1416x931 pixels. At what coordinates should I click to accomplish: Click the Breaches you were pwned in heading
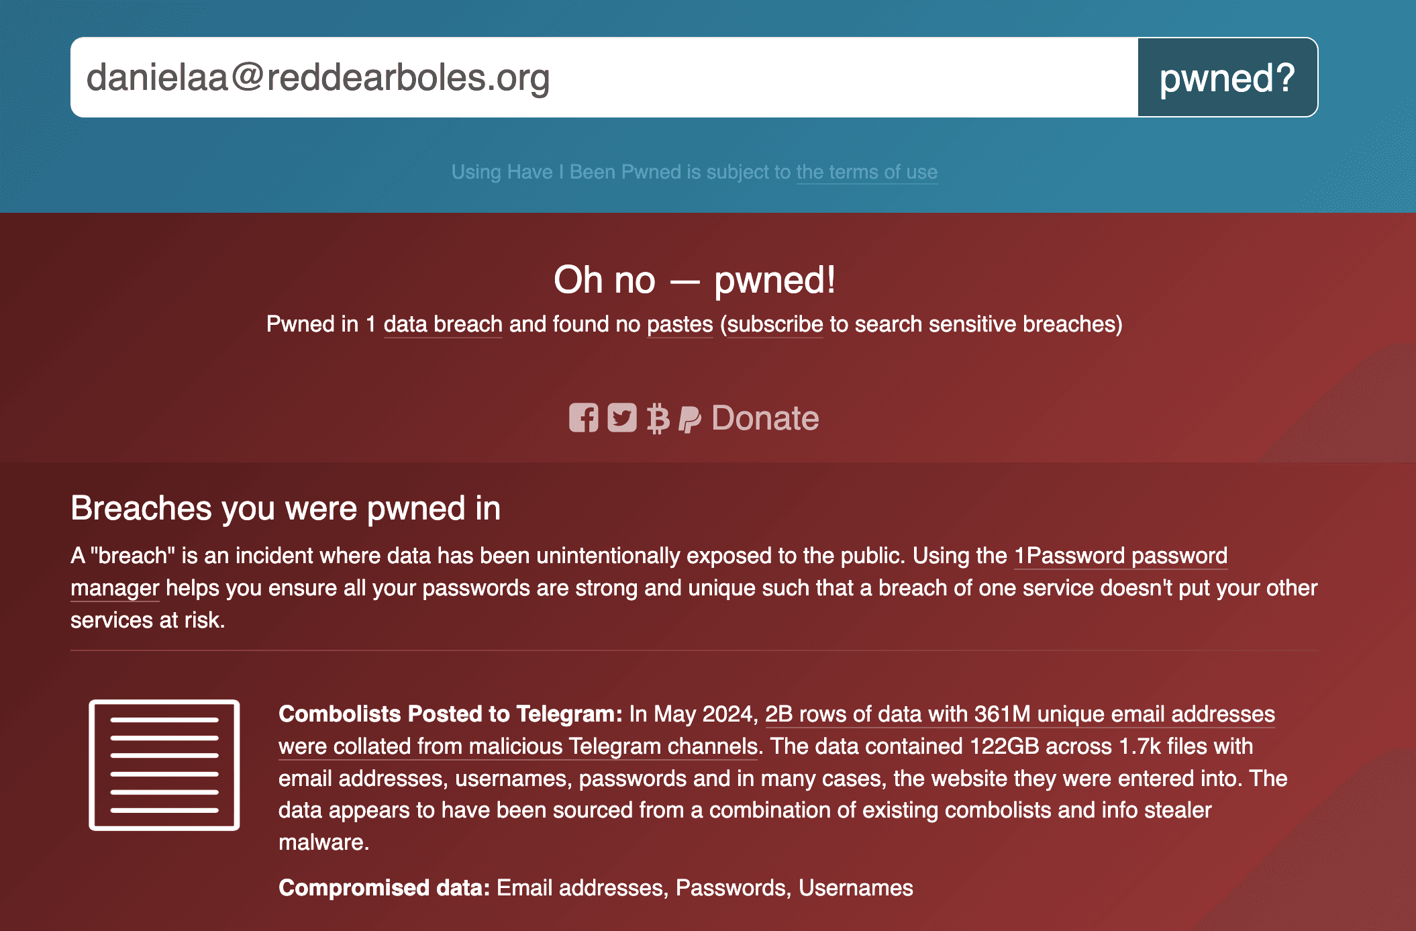pos(286,508)
